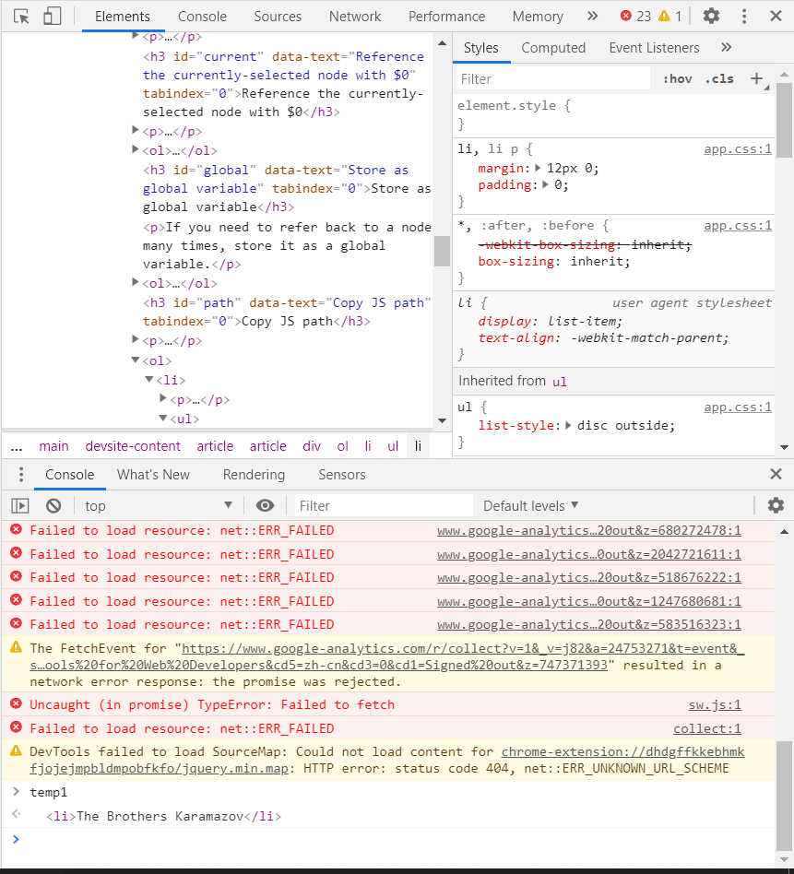Open sw.js:1 source link
The height and width of the screenshot is (874, 794).
click(715, 705)
